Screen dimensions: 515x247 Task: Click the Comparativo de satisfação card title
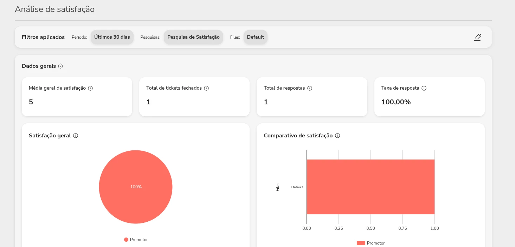[298, 136]
